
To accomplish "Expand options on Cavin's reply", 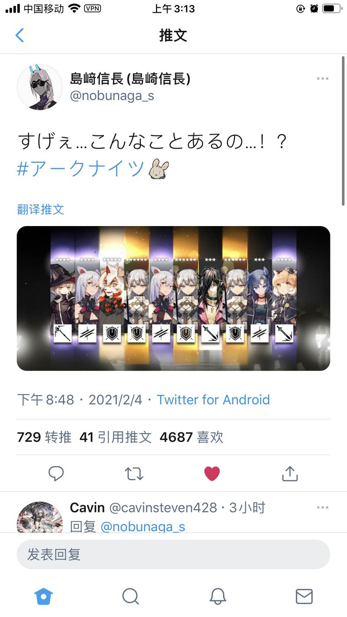I will 323,507.
